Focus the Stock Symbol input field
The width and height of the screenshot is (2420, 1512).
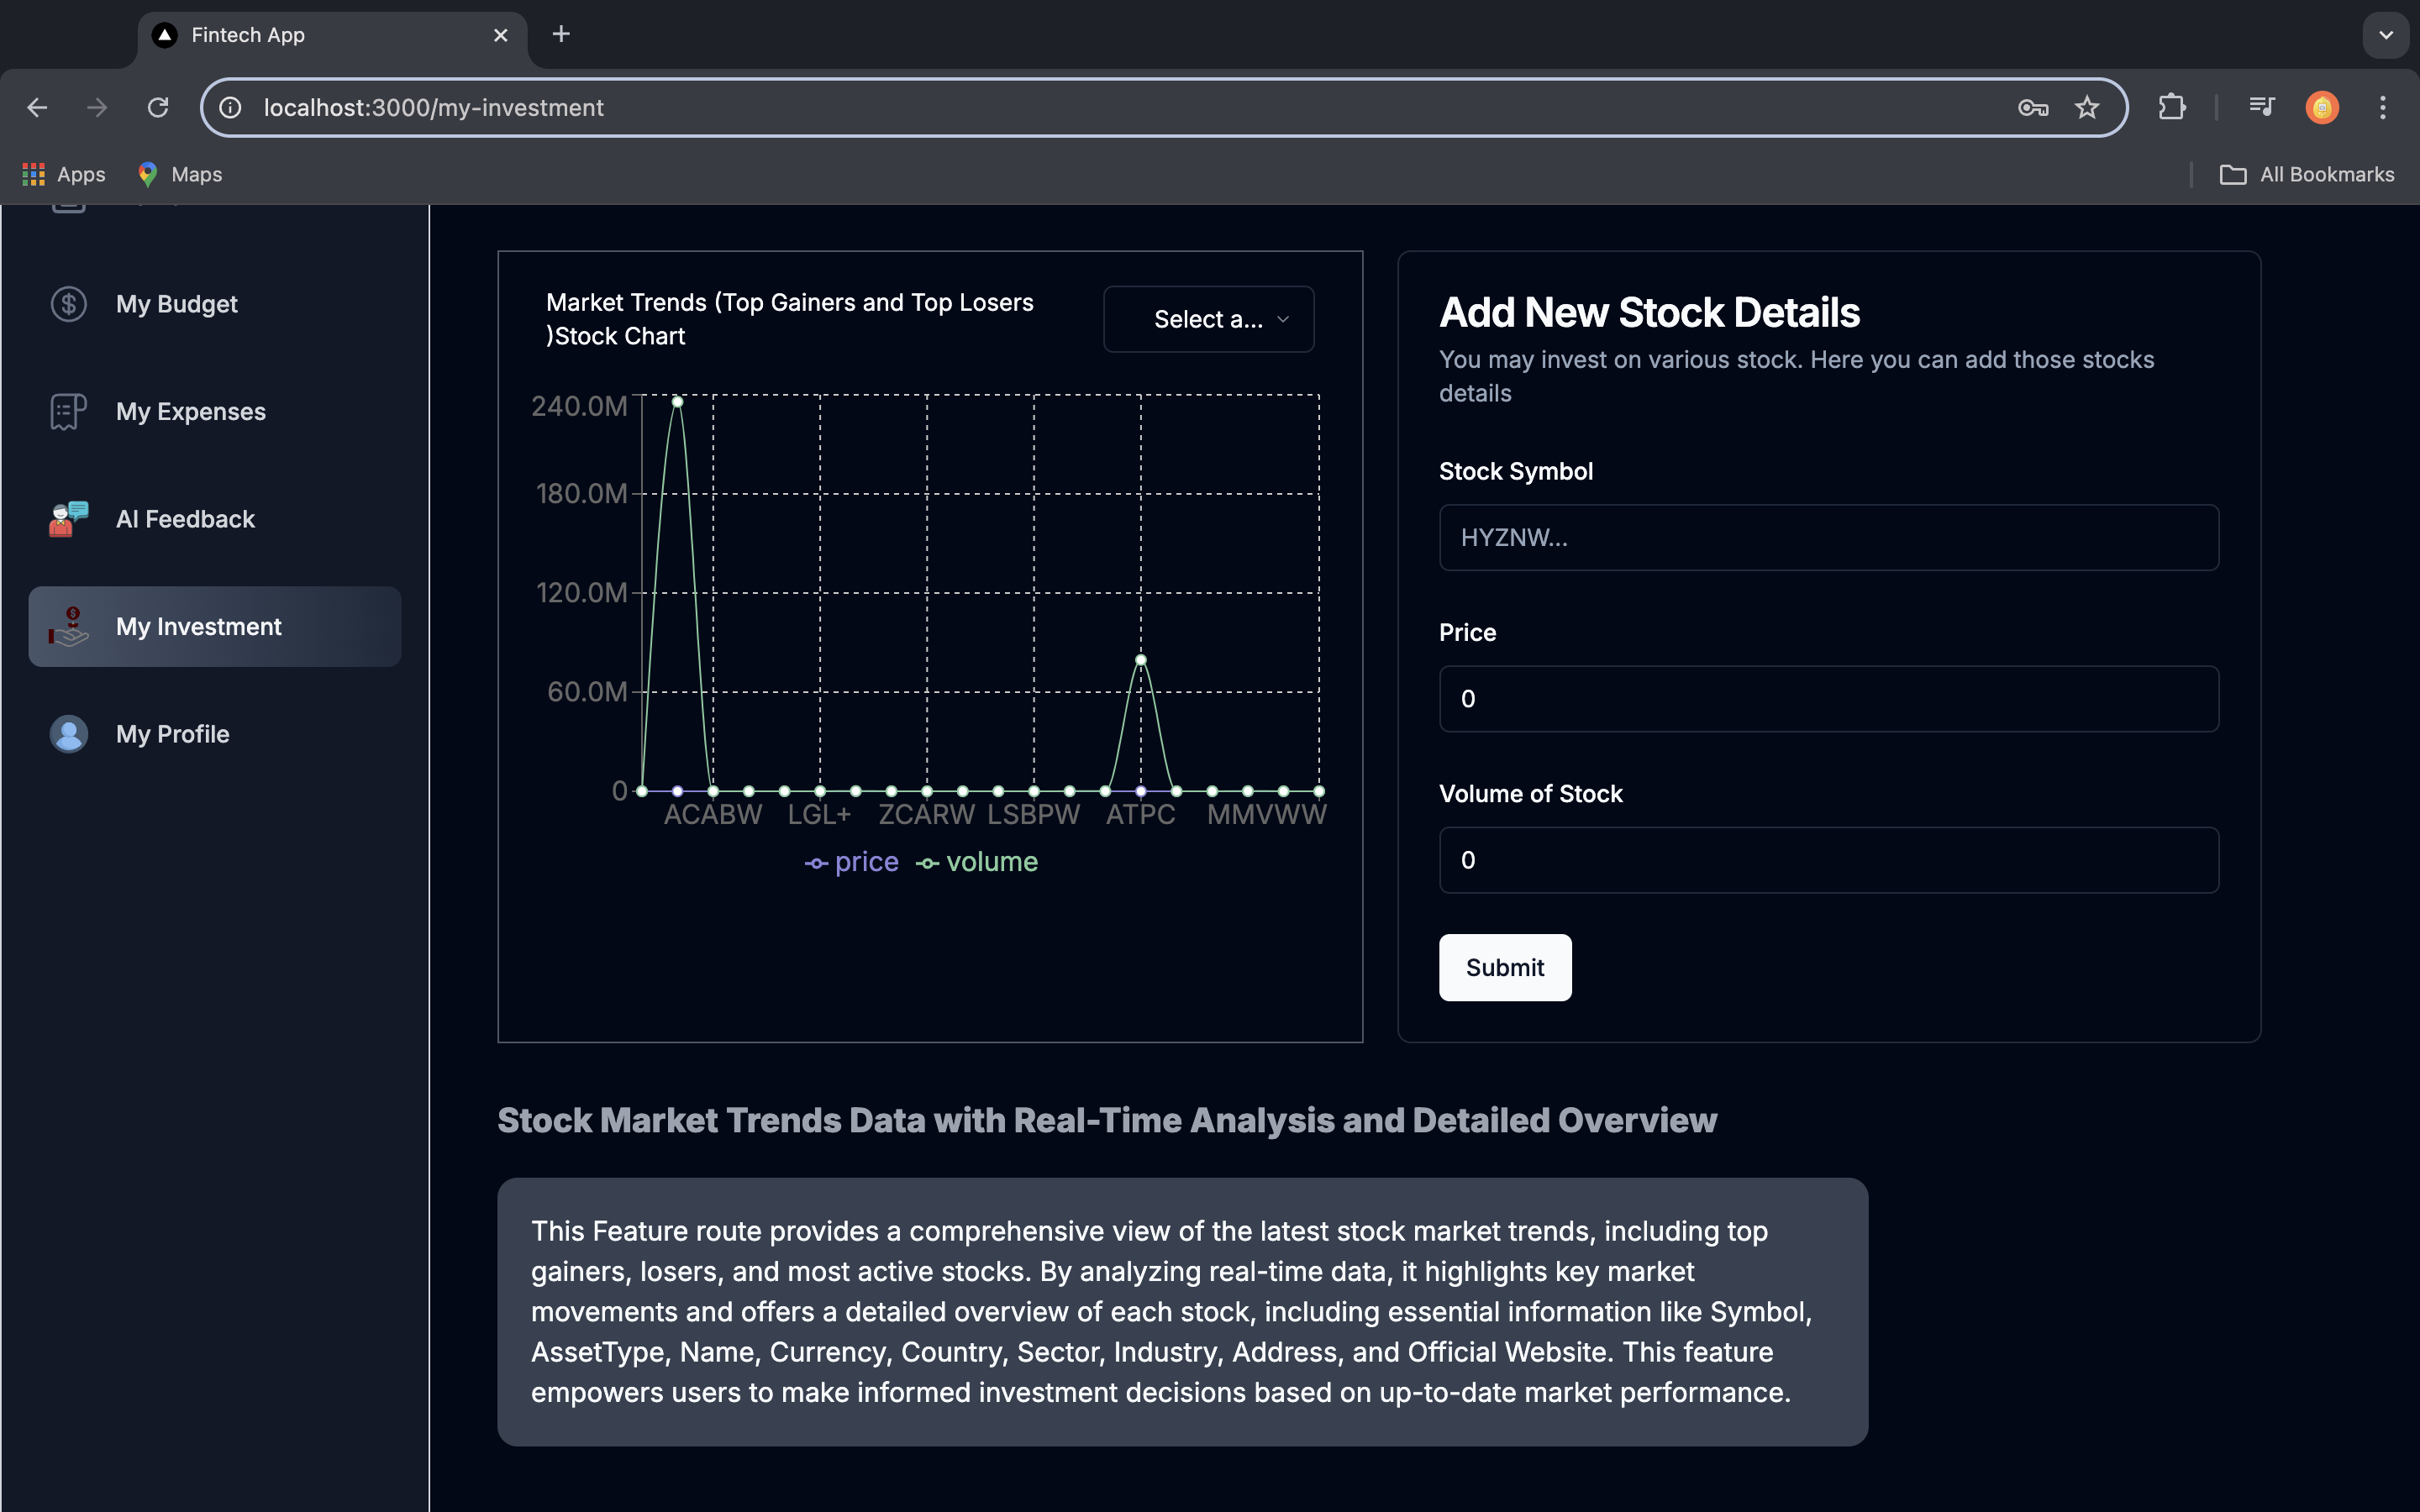click(1828, 538)
